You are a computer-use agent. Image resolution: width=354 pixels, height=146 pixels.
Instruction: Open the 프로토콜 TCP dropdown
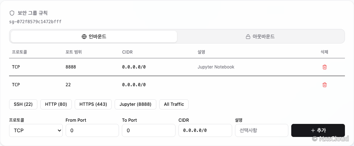coord(36,130)
